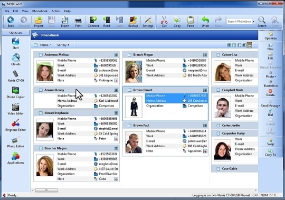This screenshot has height=200, width=285.
Task: Expand the Sort by menu
Action: pos(63,45)
